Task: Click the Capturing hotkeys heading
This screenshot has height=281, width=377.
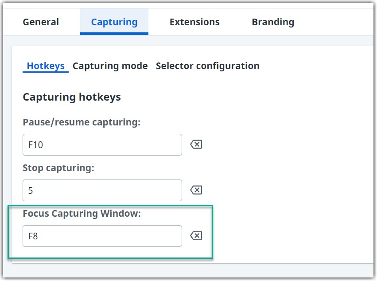Action: coord(72,97)
